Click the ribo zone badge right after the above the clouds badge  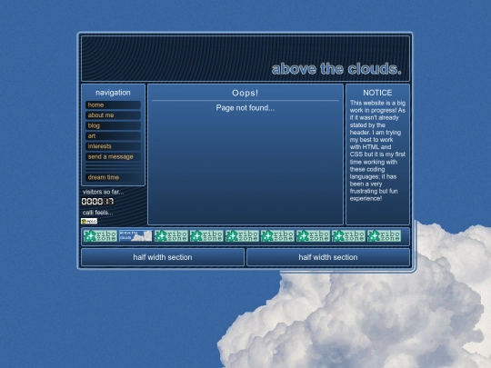pyautogui.click(x=171, y=235)
